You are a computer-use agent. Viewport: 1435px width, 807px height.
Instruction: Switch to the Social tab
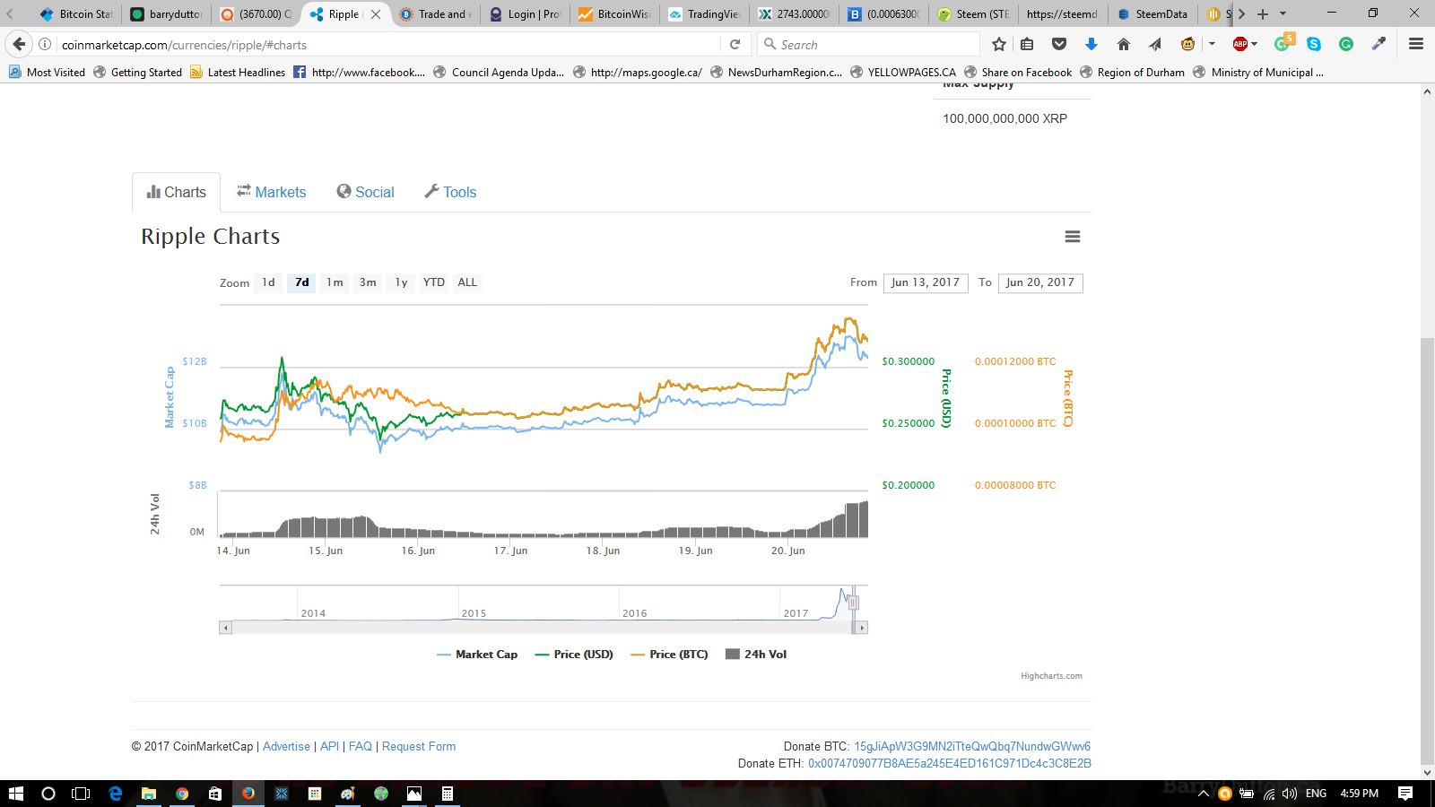point(366,192)
